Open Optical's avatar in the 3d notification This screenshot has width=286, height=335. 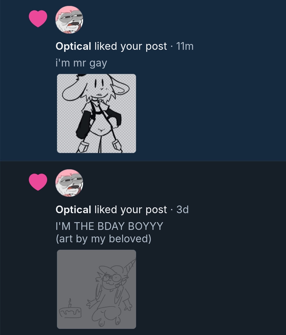[69, 183]
